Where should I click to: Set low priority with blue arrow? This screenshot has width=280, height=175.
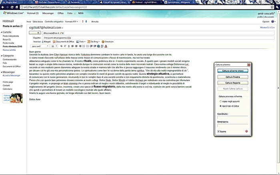pyautogui.click(x=86, y=22)
